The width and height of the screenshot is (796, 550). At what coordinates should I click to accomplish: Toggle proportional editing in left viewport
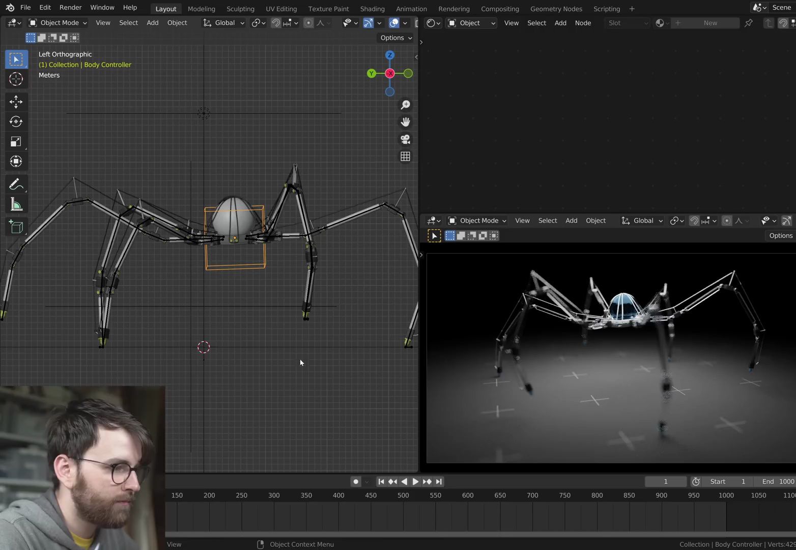click(308, 23)
